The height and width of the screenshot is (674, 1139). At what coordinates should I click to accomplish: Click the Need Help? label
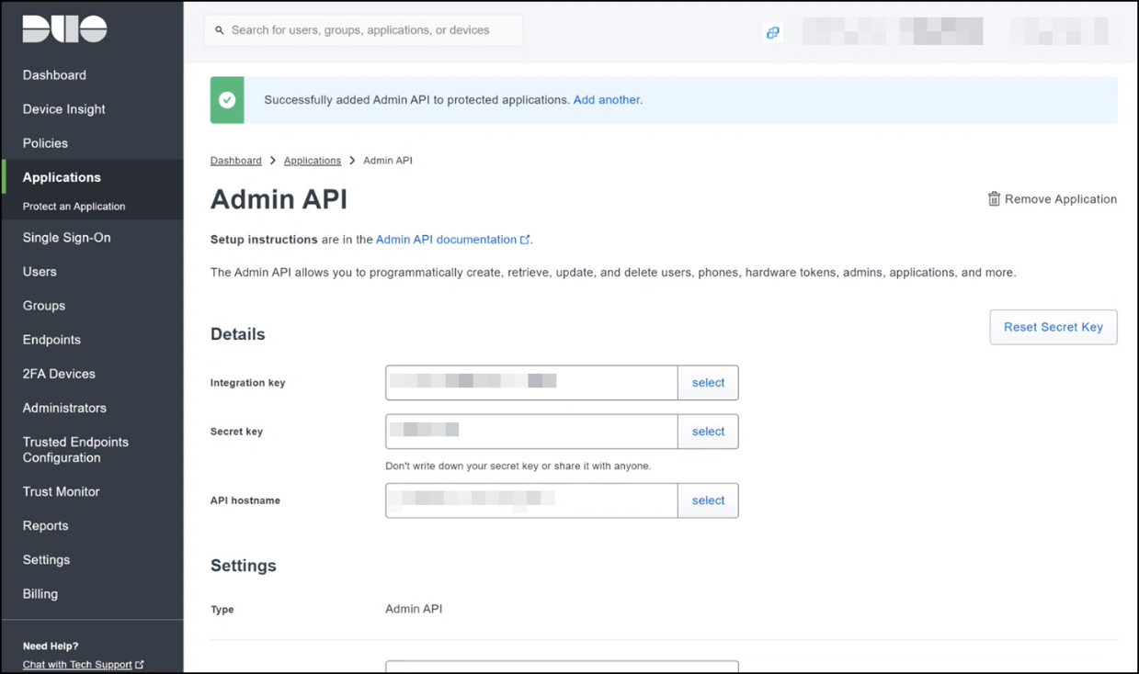click(51, 646)
